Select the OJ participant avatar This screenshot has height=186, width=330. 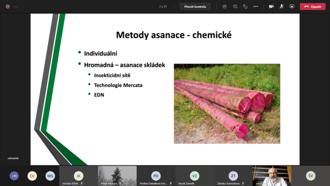click(x=32, y=176)
